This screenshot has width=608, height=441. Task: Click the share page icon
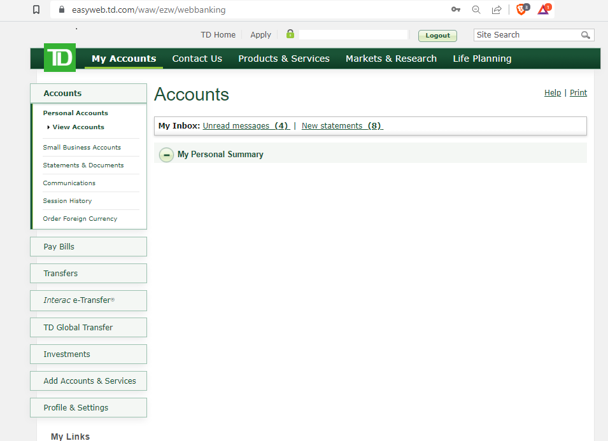(497, 10)
